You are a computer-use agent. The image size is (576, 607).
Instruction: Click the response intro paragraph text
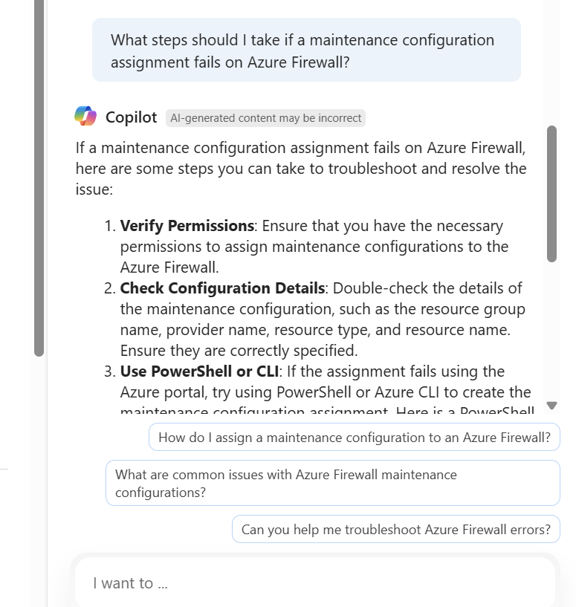[x=301, y=169]
